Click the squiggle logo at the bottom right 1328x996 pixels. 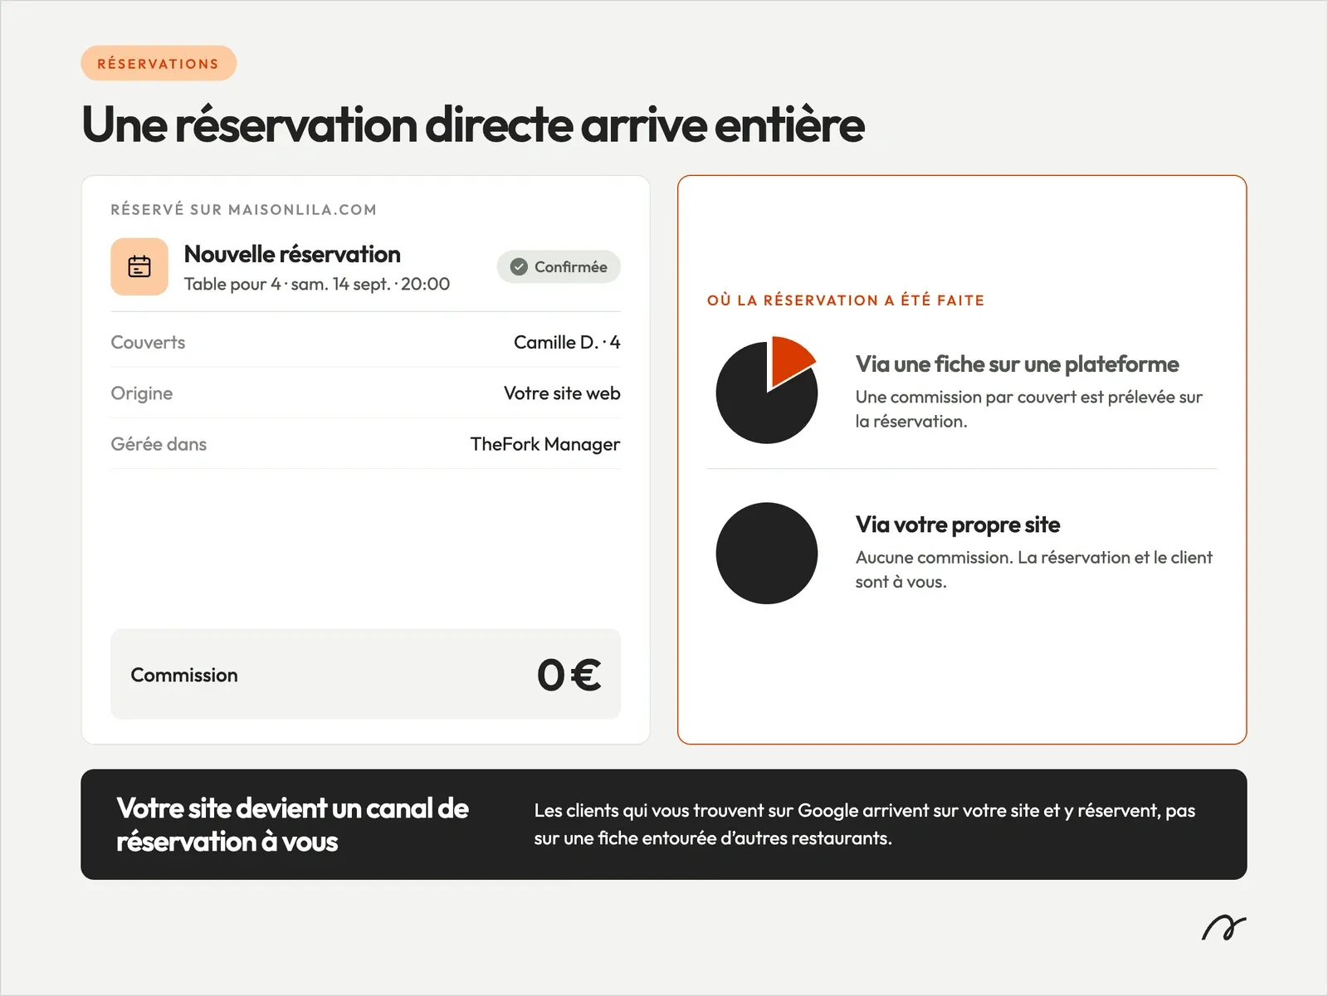[x=1223, y=927]
